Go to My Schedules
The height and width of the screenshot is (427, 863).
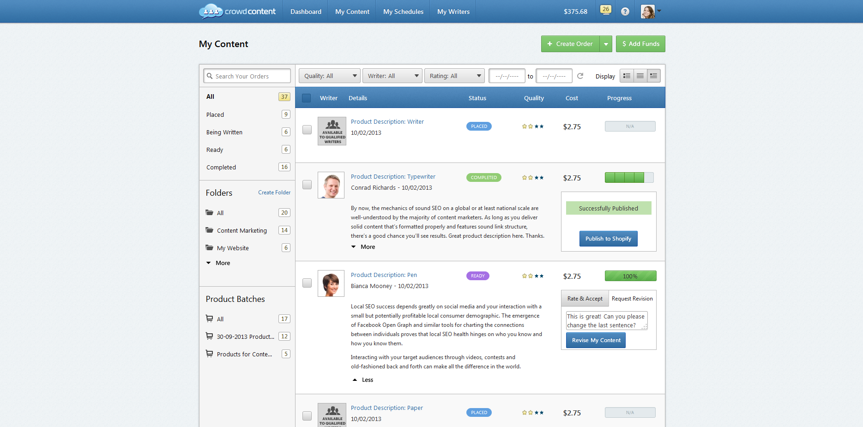[x=403, y=11]
